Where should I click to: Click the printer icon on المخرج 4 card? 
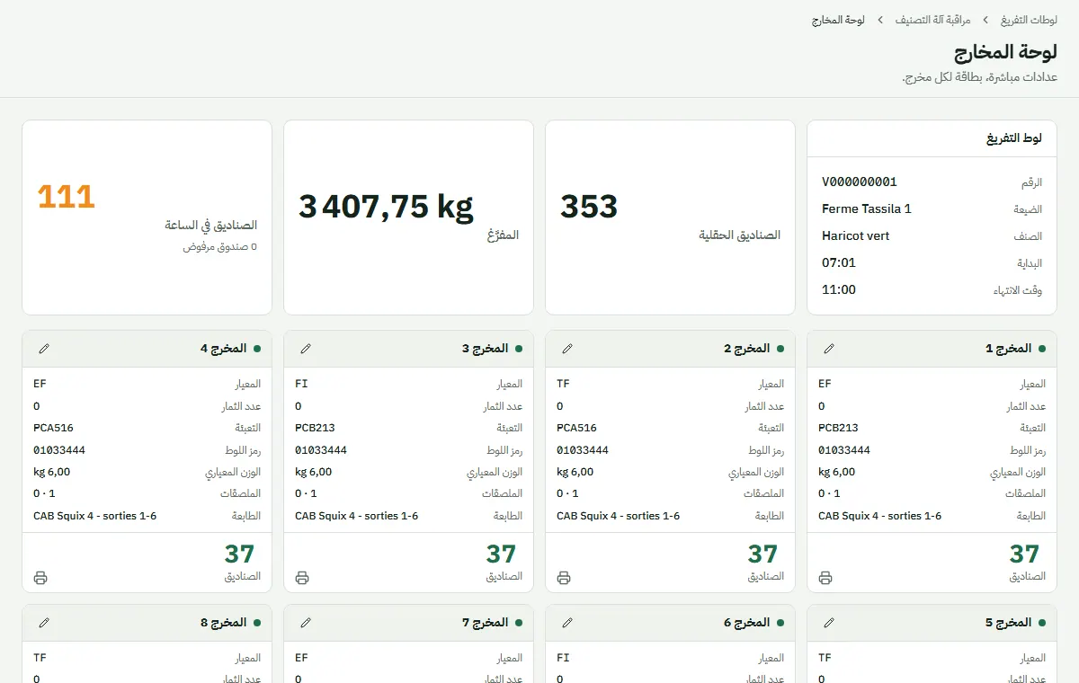point(40,578)
